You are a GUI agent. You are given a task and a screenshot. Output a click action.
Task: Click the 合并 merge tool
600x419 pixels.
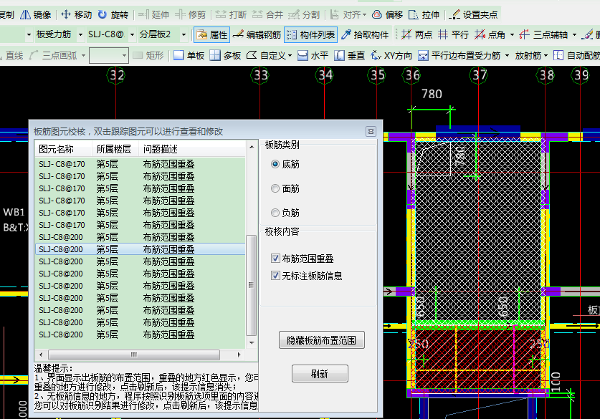(x=267, y=14)
